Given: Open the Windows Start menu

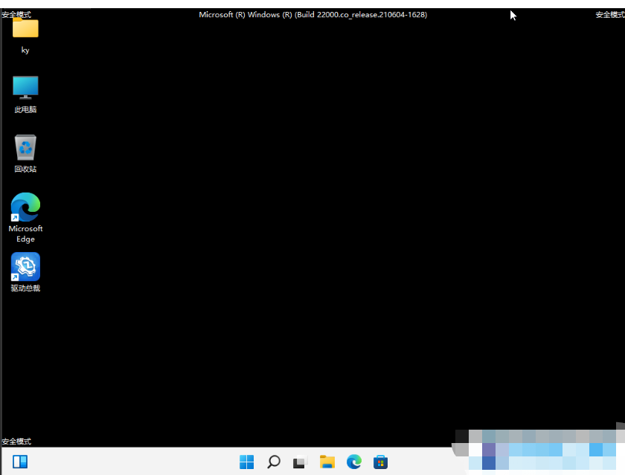Looking at the screenshot, I should [247, 462].
